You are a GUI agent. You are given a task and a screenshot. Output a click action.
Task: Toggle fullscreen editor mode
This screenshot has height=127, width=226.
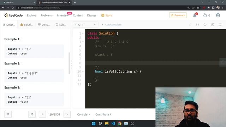[220, 25]
